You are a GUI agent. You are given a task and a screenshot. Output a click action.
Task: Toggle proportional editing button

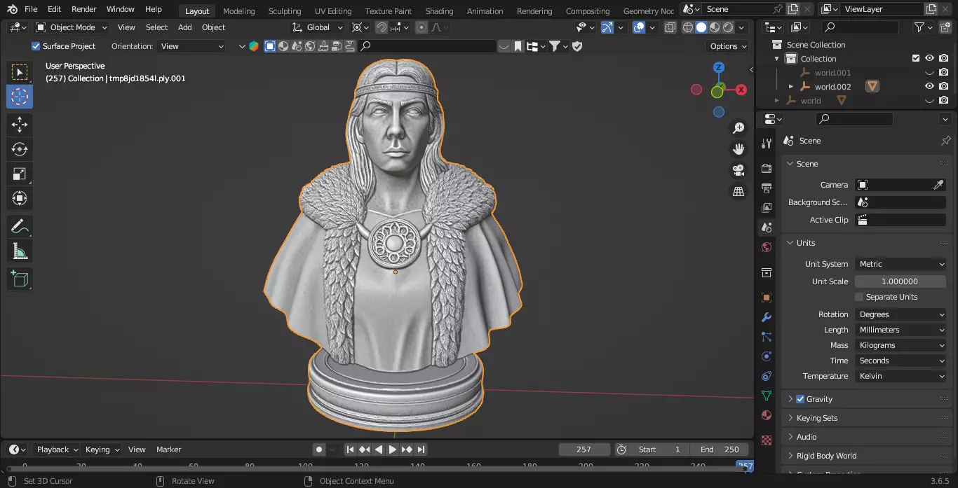[421, 27]
